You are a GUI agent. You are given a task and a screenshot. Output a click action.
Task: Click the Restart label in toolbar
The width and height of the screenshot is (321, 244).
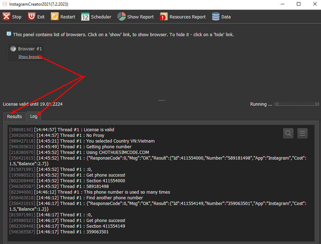pos(68,17)
